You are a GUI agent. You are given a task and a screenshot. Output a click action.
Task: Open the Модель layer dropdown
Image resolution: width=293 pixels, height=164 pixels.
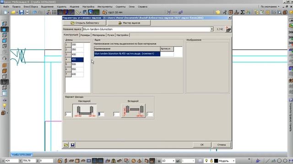233,161
